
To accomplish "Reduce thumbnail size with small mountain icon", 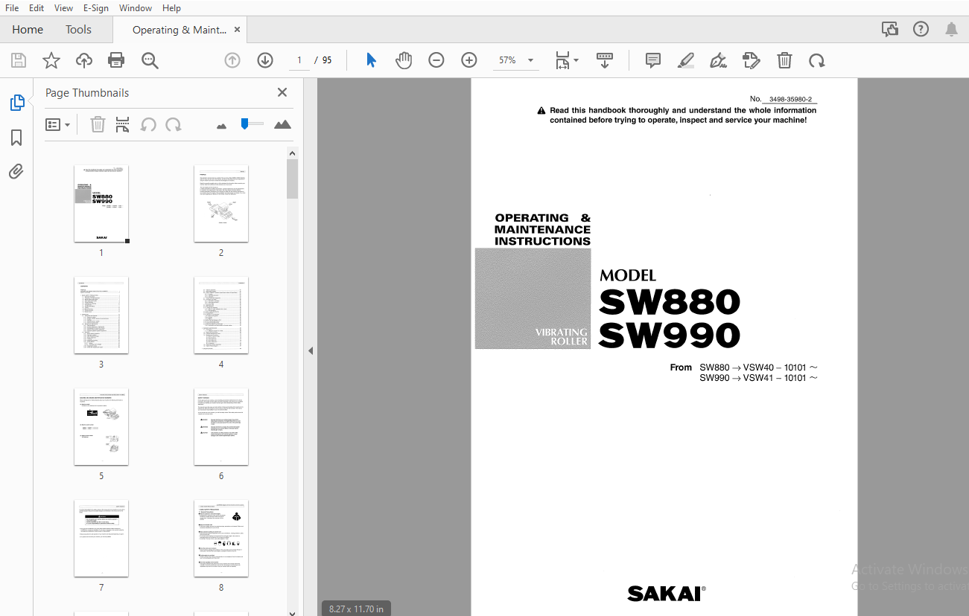I will pyautogui.click(x=221, y=126).
